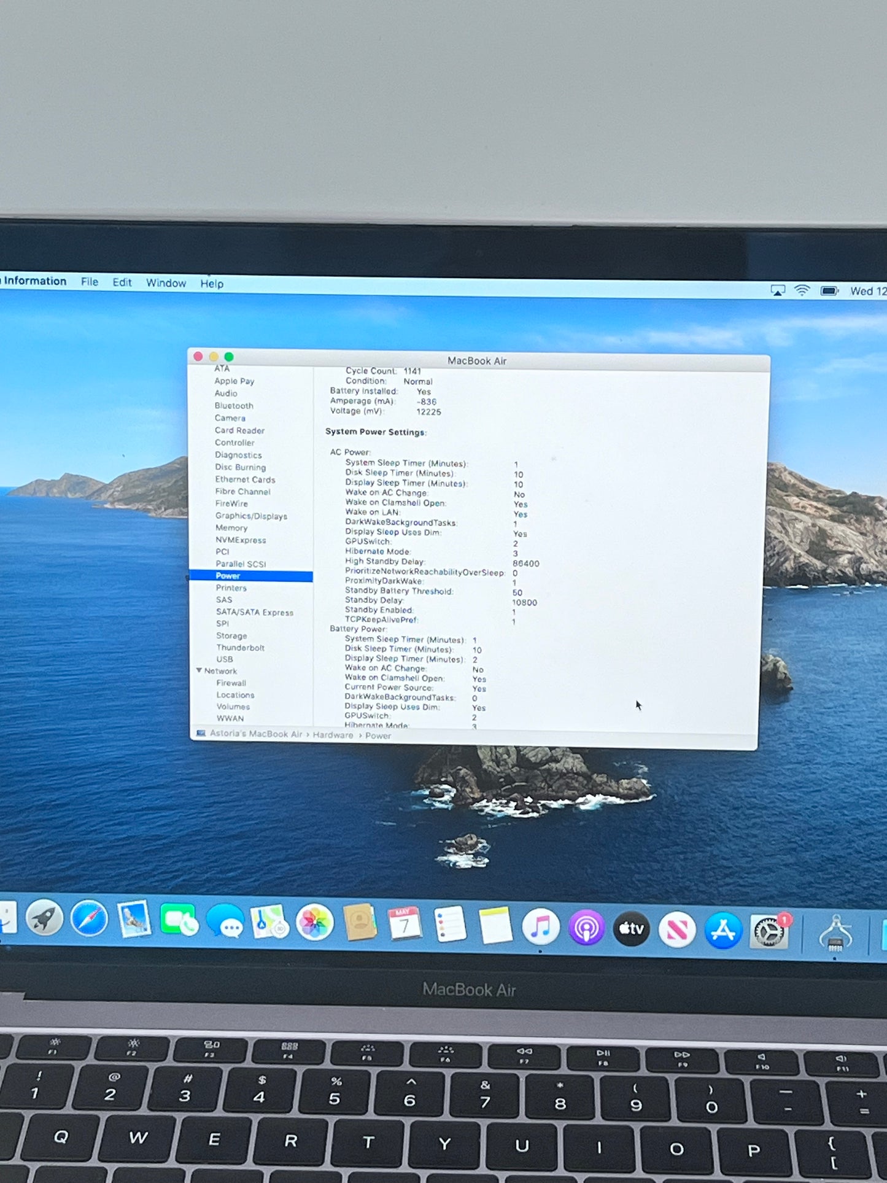This screenshot has width=887, height=1183.
Task: Select WWAN under Network
Action: coord(230,718)
